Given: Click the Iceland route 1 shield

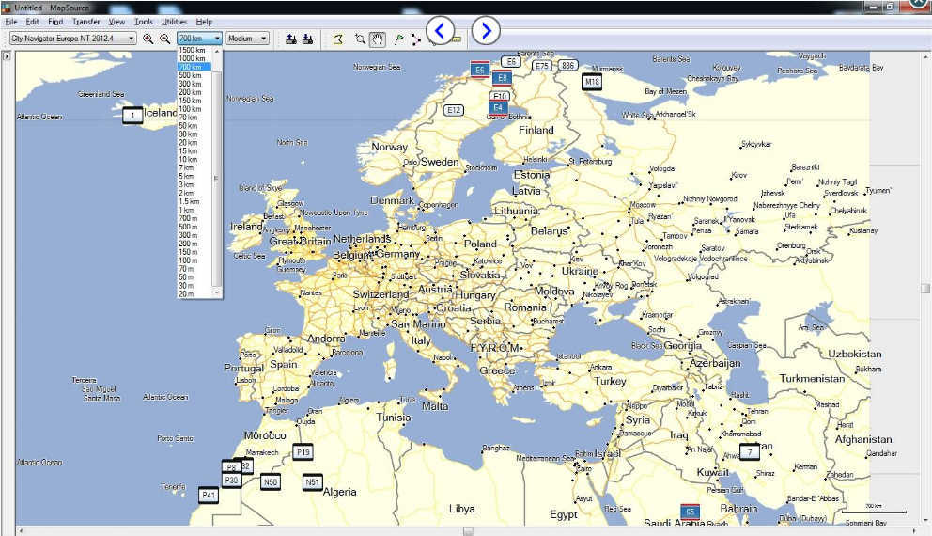Looking at the screenshot, I should pyautogui.click(x=132, y=115).
